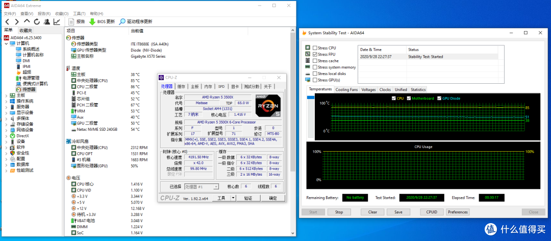Expand the 网络设备 tree node
This screenshot has height=241, width=551.
[6, 130]
